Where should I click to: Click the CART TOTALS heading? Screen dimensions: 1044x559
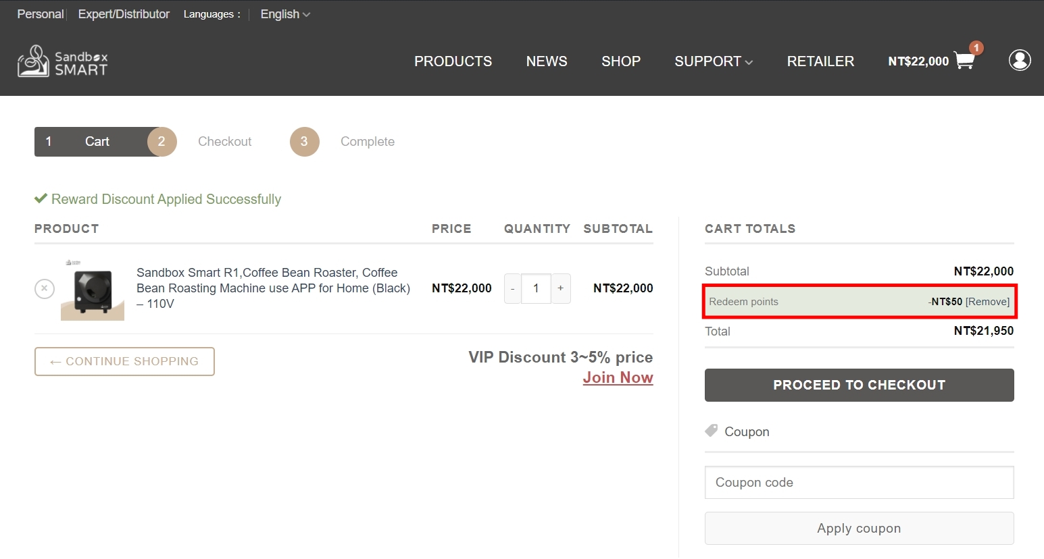click(x=750, y=229)
